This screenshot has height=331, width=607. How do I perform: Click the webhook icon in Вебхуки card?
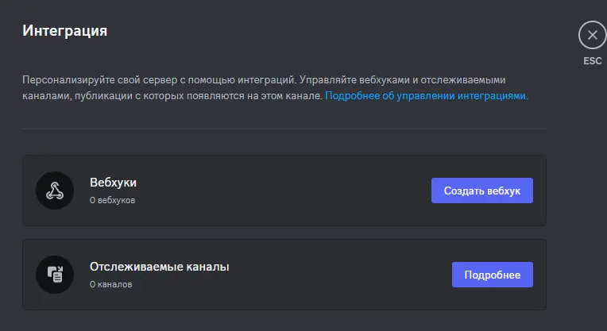(x=55, y=191)
